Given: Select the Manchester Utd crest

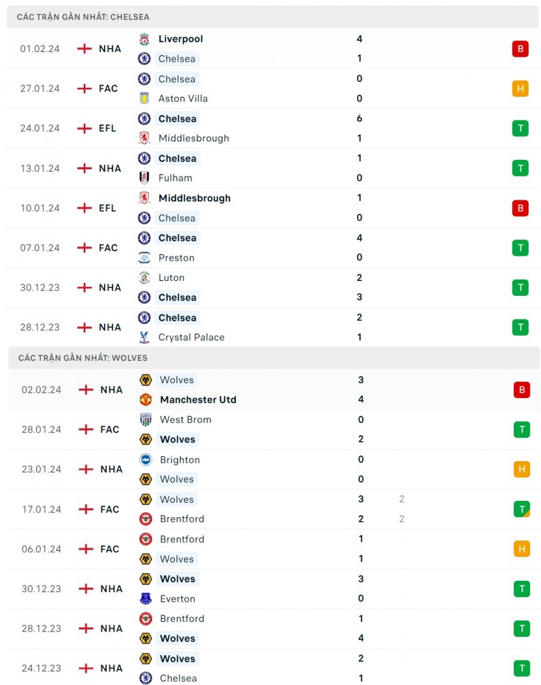Looking at the screenshot, I should coord(145,399).
